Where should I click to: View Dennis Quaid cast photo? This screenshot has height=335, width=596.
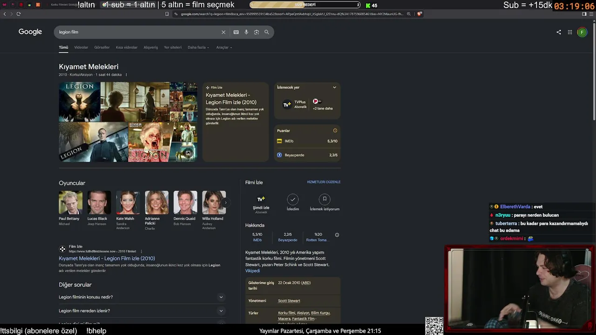point(185,202)
